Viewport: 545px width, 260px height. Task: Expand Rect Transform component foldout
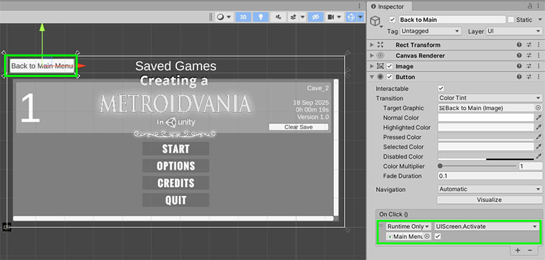pos(372,45)
